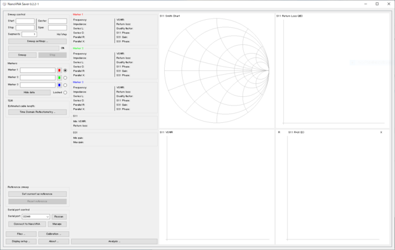Viewport: 395px width, 250px height.
Task: Select the Marker 2 radio button
Action: 65,78
